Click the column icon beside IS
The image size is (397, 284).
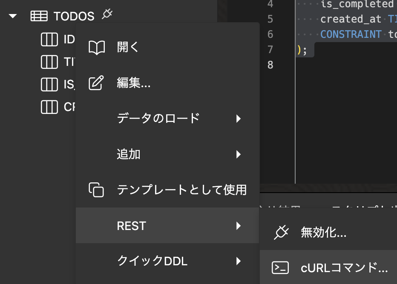(x=49, y=84)
